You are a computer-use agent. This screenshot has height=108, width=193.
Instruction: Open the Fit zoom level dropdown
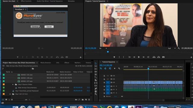click(103, 48)
